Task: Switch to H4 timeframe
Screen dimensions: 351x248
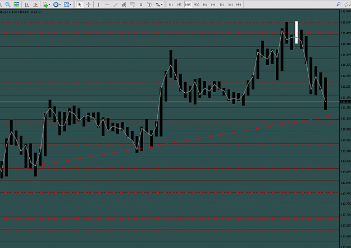Action: pyautogui.click(x=213, y=4)
